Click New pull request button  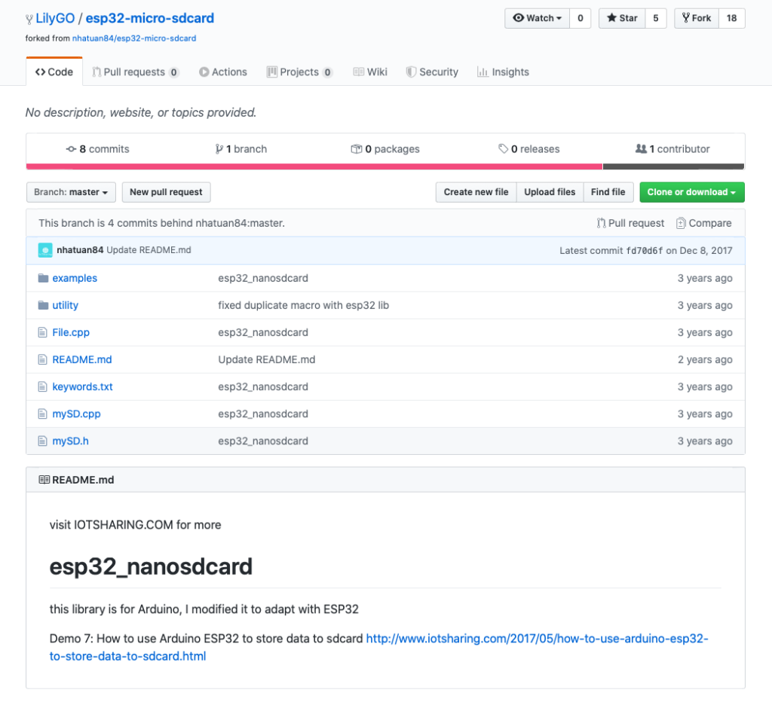pos(166,192)
